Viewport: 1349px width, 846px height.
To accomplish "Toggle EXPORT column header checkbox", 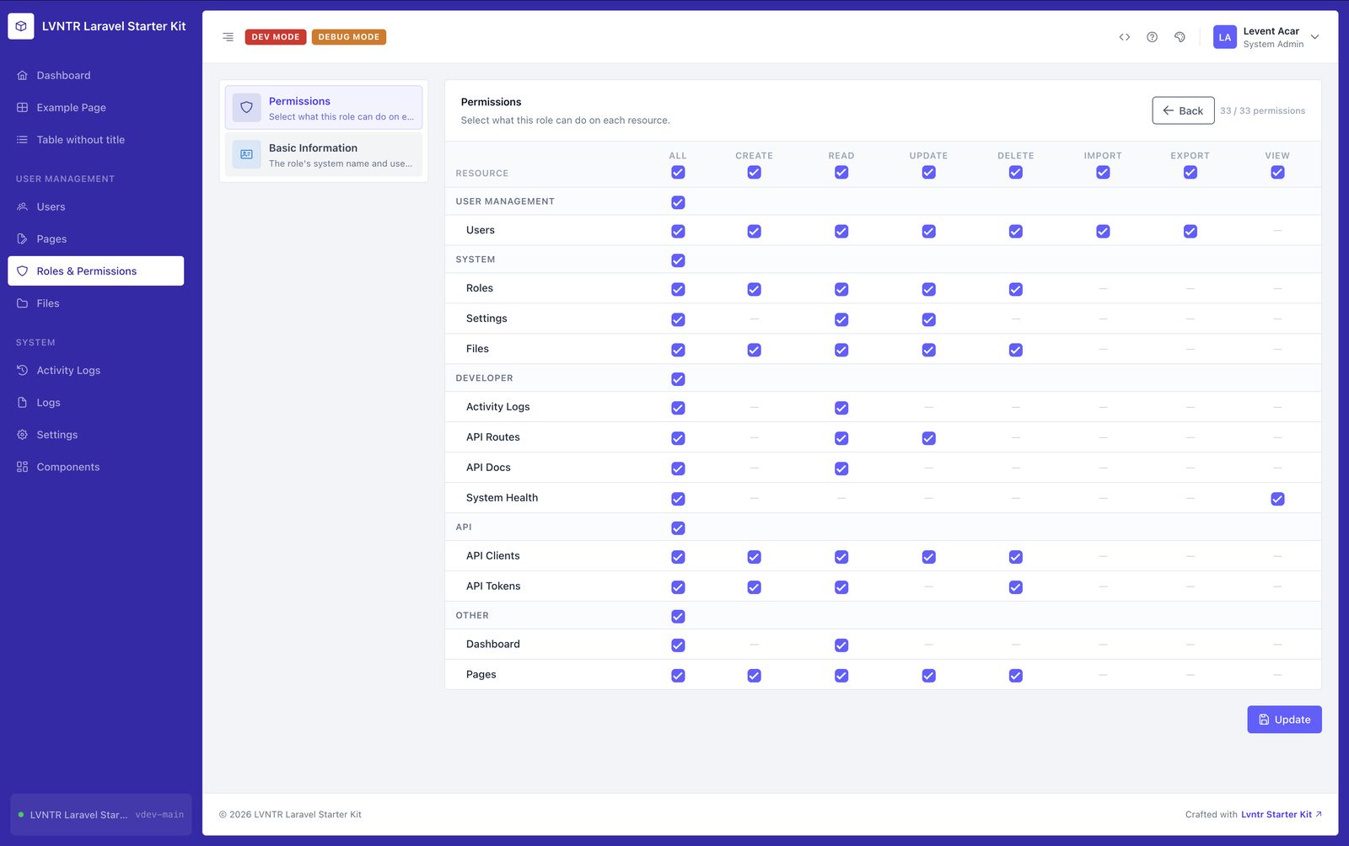I will pos(1190,172).
